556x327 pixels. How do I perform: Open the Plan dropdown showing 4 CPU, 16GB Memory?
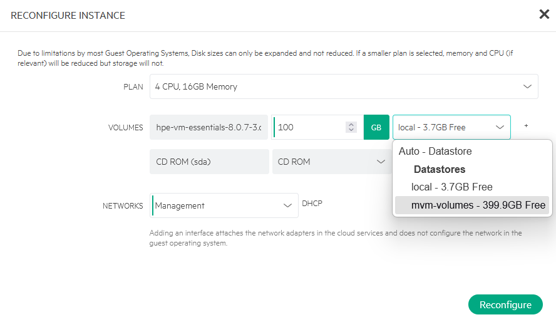343,86
